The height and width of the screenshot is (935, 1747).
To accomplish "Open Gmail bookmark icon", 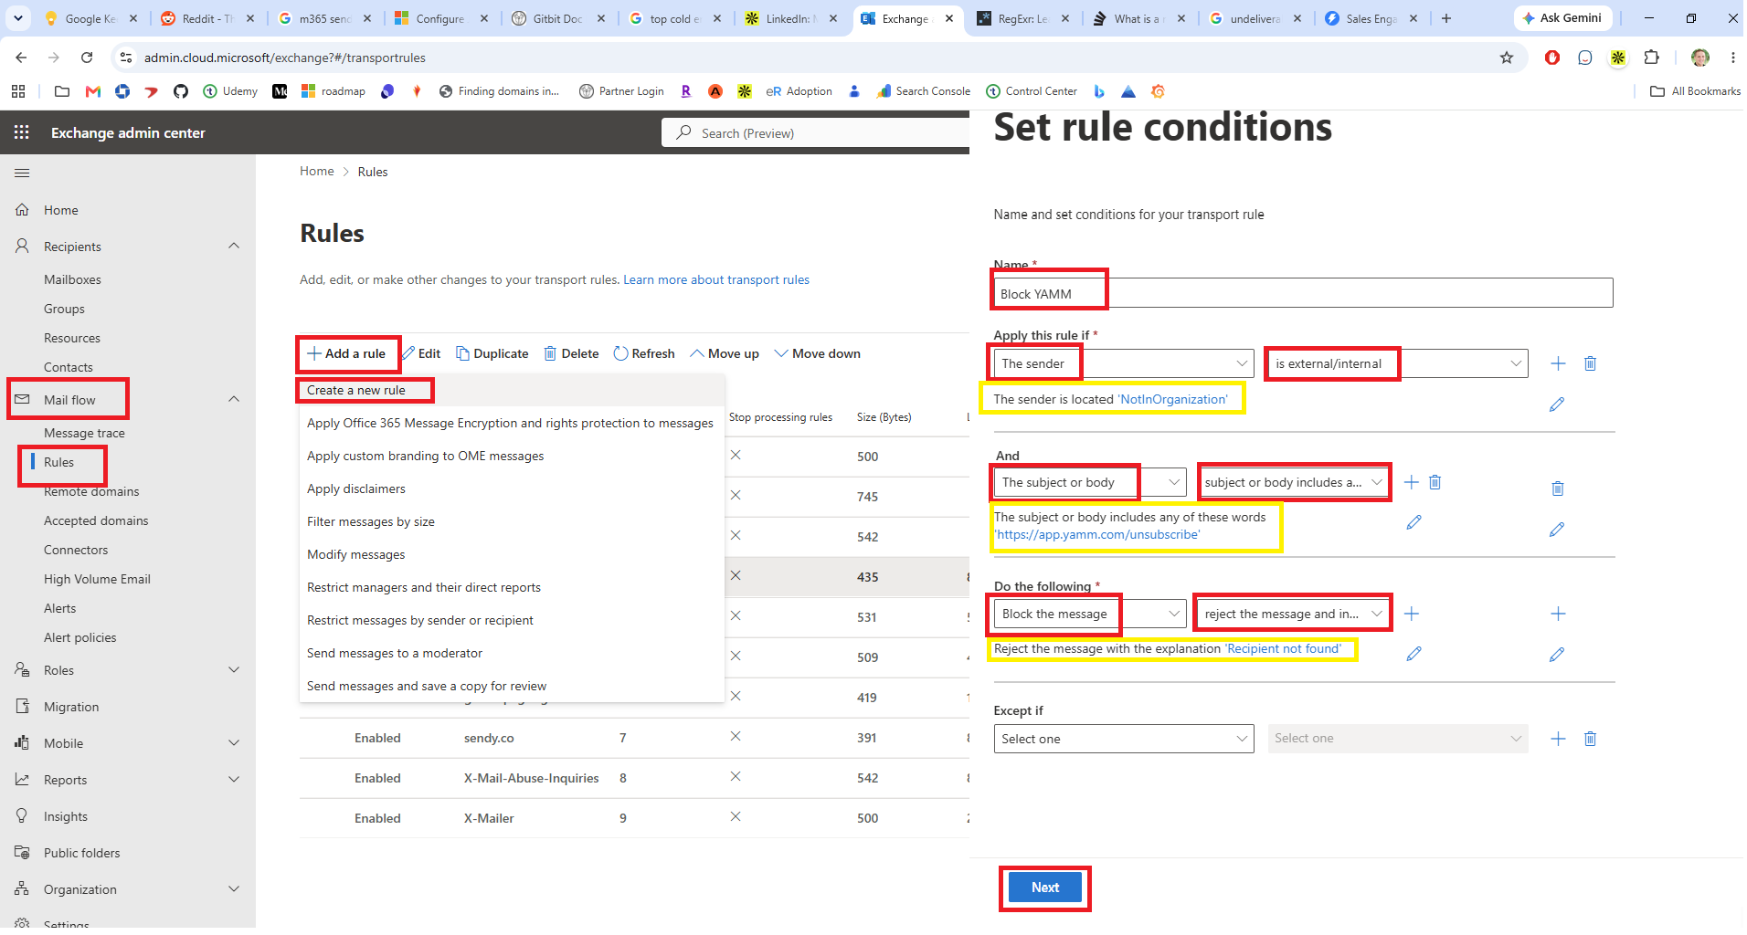I will [x=92, y=91].
